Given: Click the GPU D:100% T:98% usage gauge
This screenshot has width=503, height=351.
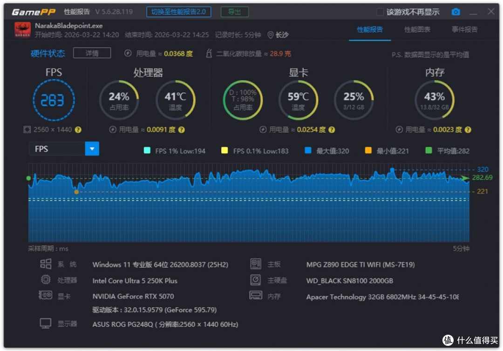Looking at the screenshot, I should point(243,100).
